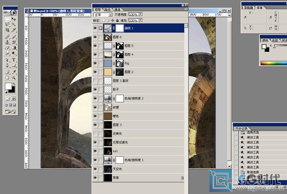
Task: Click the 图层 6 layer thumbnail
Action: pos(108,37)
